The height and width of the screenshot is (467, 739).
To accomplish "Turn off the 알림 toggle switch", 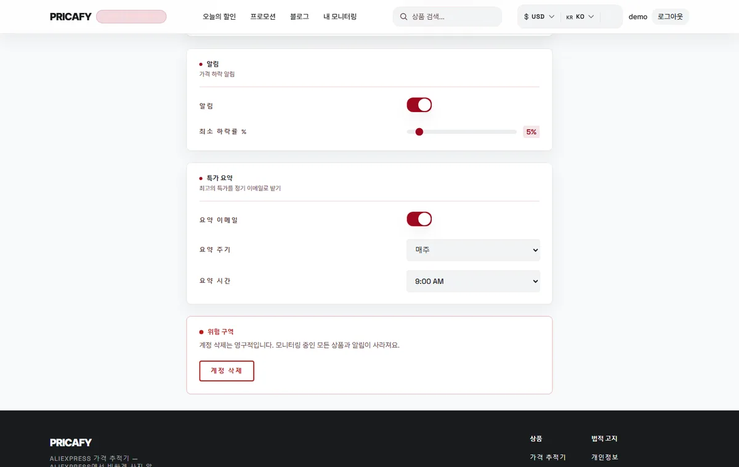I will tap(419, 105).
